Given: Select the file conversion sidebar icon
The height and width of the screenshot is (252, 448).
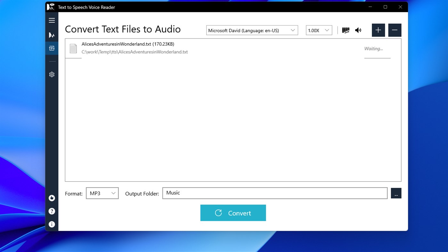Looking at the screenshot, I should click(x=52, y=48).
